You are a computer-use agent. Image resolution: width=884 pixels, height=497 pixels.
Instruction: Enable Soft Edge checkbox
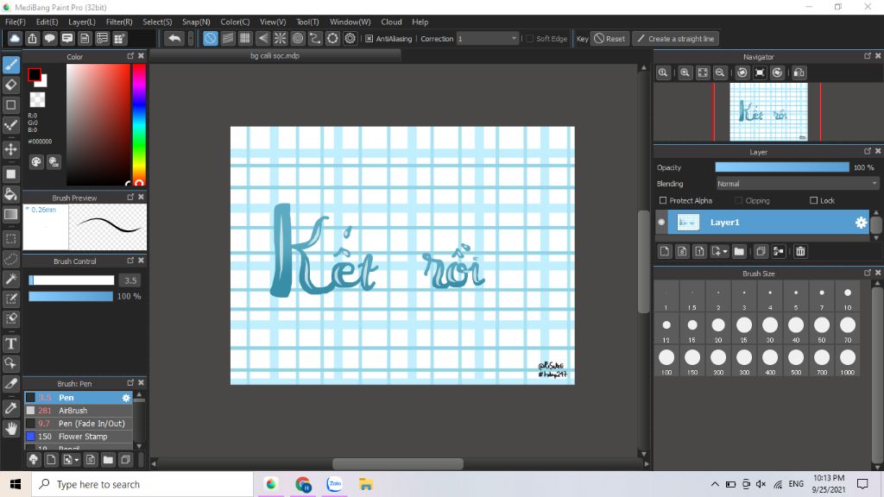coord(529,39)
